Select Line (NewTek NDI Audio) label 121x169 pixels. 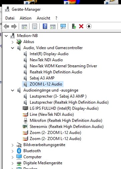pos(52,114)
